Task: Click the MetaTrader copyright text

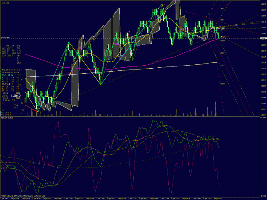Action: click(23, 196)
